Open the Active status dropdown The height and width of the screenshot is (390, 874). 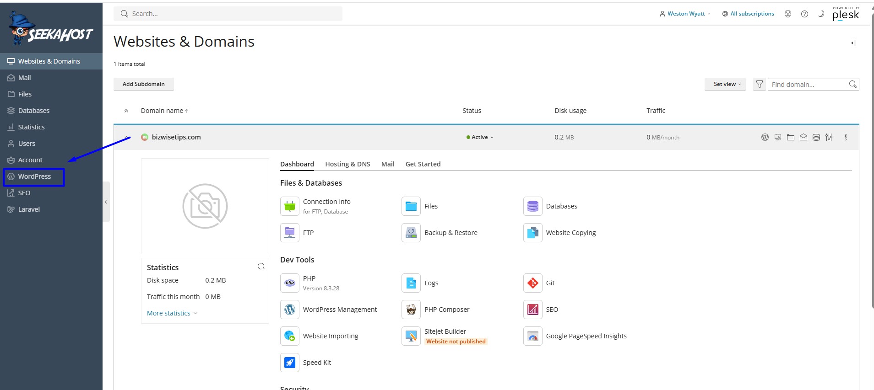pos(480,137)
